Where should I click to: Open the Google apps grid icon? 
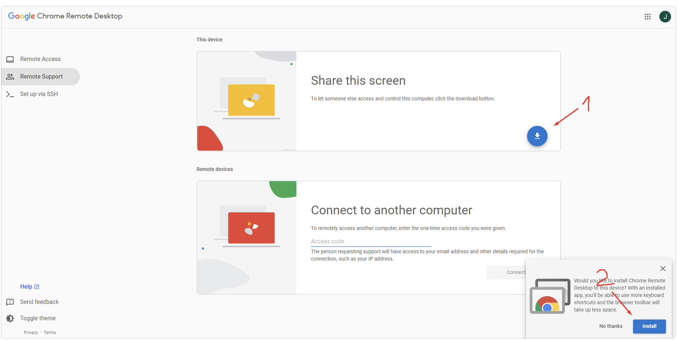click(648, 17)
